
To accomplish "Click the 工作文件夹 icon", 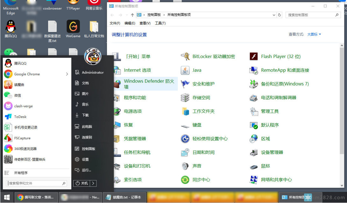I will (x=185, y=111).
